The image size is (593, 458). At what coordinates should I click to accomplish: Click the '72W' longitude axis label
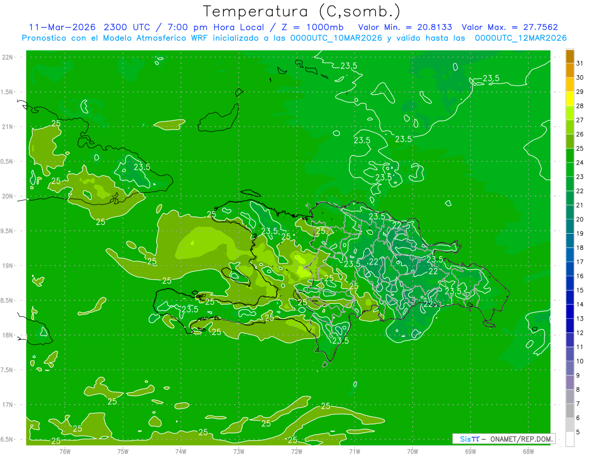coord(296,451)
